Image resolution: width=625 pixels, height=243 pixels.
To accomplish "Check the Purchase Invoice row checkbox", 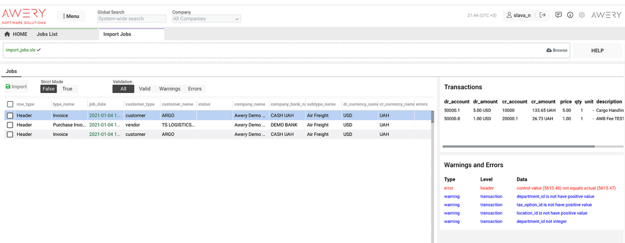I will pyautogui.click(x=10, y=125).
